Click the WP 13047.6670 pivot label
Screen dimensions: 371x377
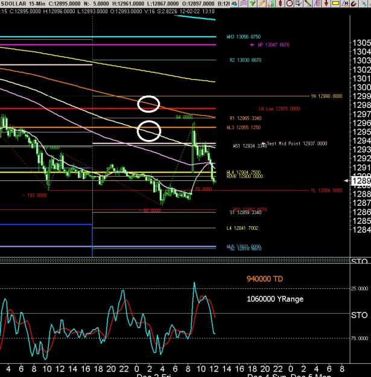pyautogui.click(x=274, y=45)
